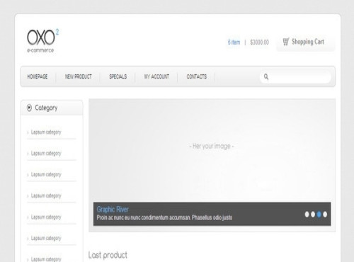354x262 pixels.
Task: Click the Category play-circle icon
Action: [x=29, y=108]
